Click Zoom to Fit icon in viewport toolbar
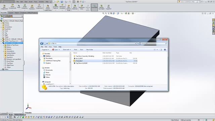Viewport: 215px width, 121px height. click(x=103, y=13)
